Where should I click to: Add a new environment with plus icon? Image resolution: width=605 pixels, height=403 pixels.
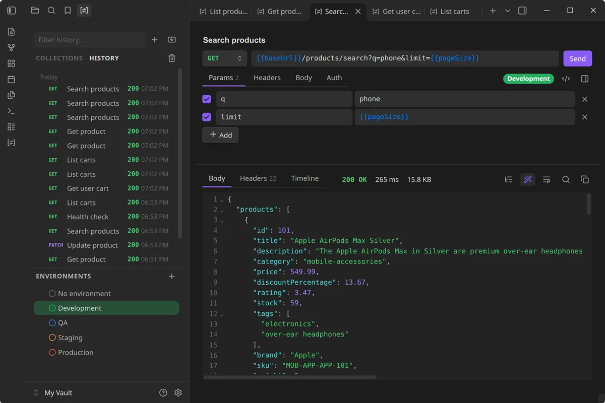[171, 277]
